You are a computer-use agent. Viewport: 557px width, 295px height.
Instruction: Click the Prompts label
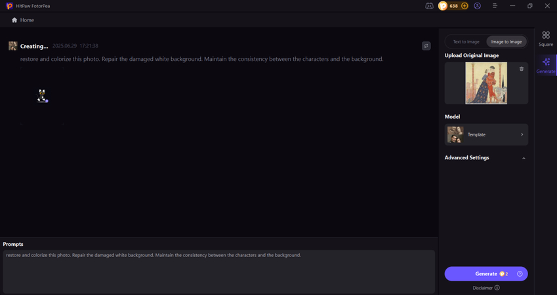(13, 245)
